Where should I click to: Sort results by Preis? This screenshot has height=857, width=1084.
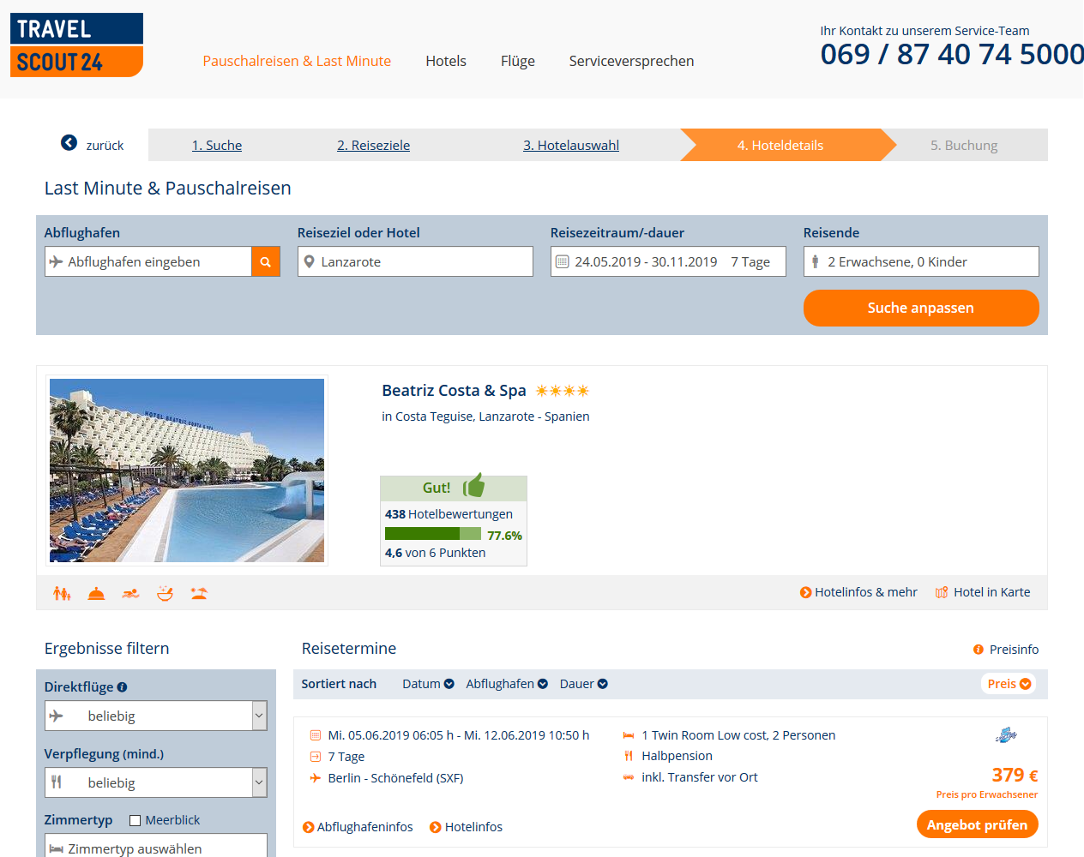(x=1009, y=684)
